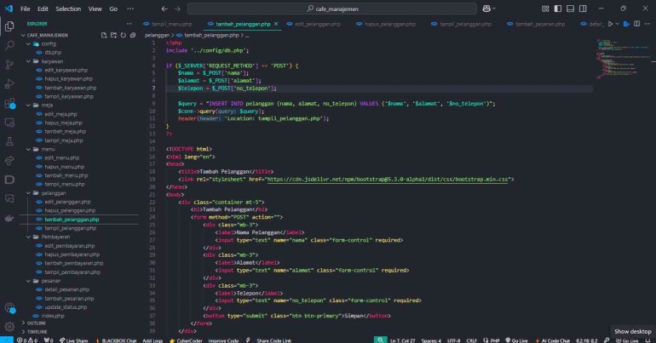Open Run and Debug view

9,83
